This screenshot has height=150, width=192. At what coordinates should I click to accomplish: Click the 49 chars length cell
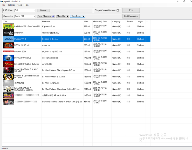(140, 70)
